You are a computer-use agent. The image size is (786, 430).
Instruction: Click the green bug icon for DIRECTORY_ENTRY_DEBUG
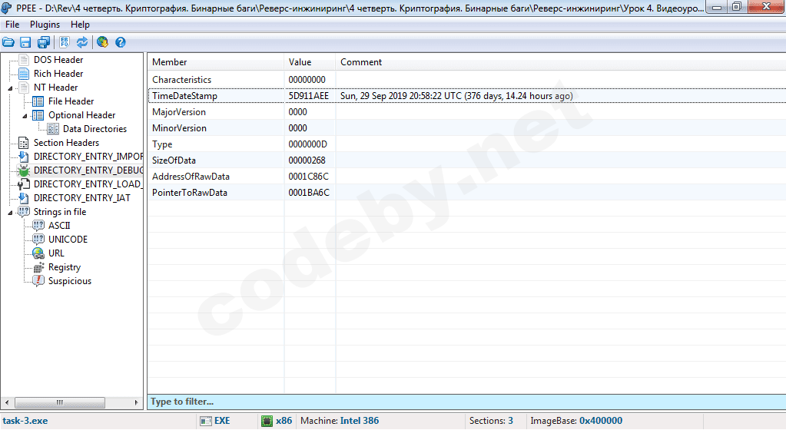[x=23, y=170]
